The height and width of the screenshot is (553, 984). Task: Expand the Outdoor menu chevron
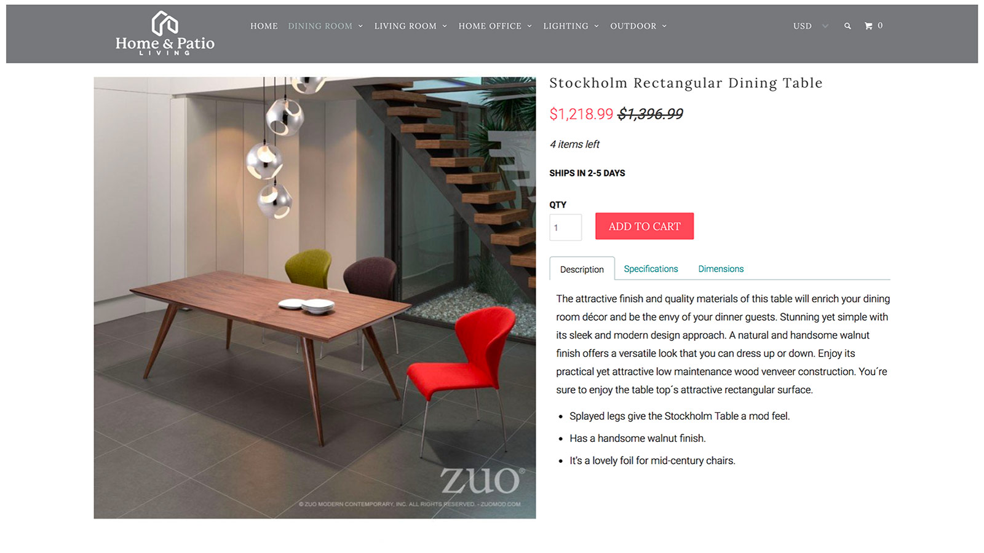tap(664, 26)
